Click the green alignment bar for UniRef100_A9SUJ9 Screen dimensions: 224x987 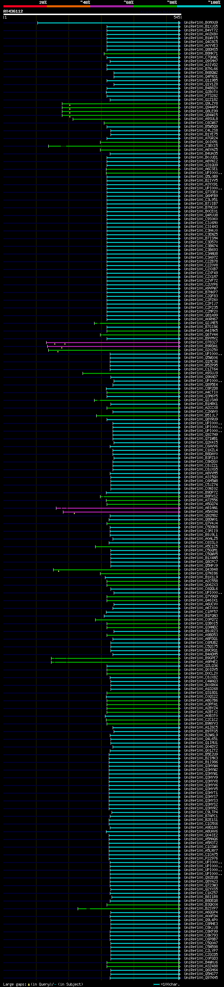[132, 373]
